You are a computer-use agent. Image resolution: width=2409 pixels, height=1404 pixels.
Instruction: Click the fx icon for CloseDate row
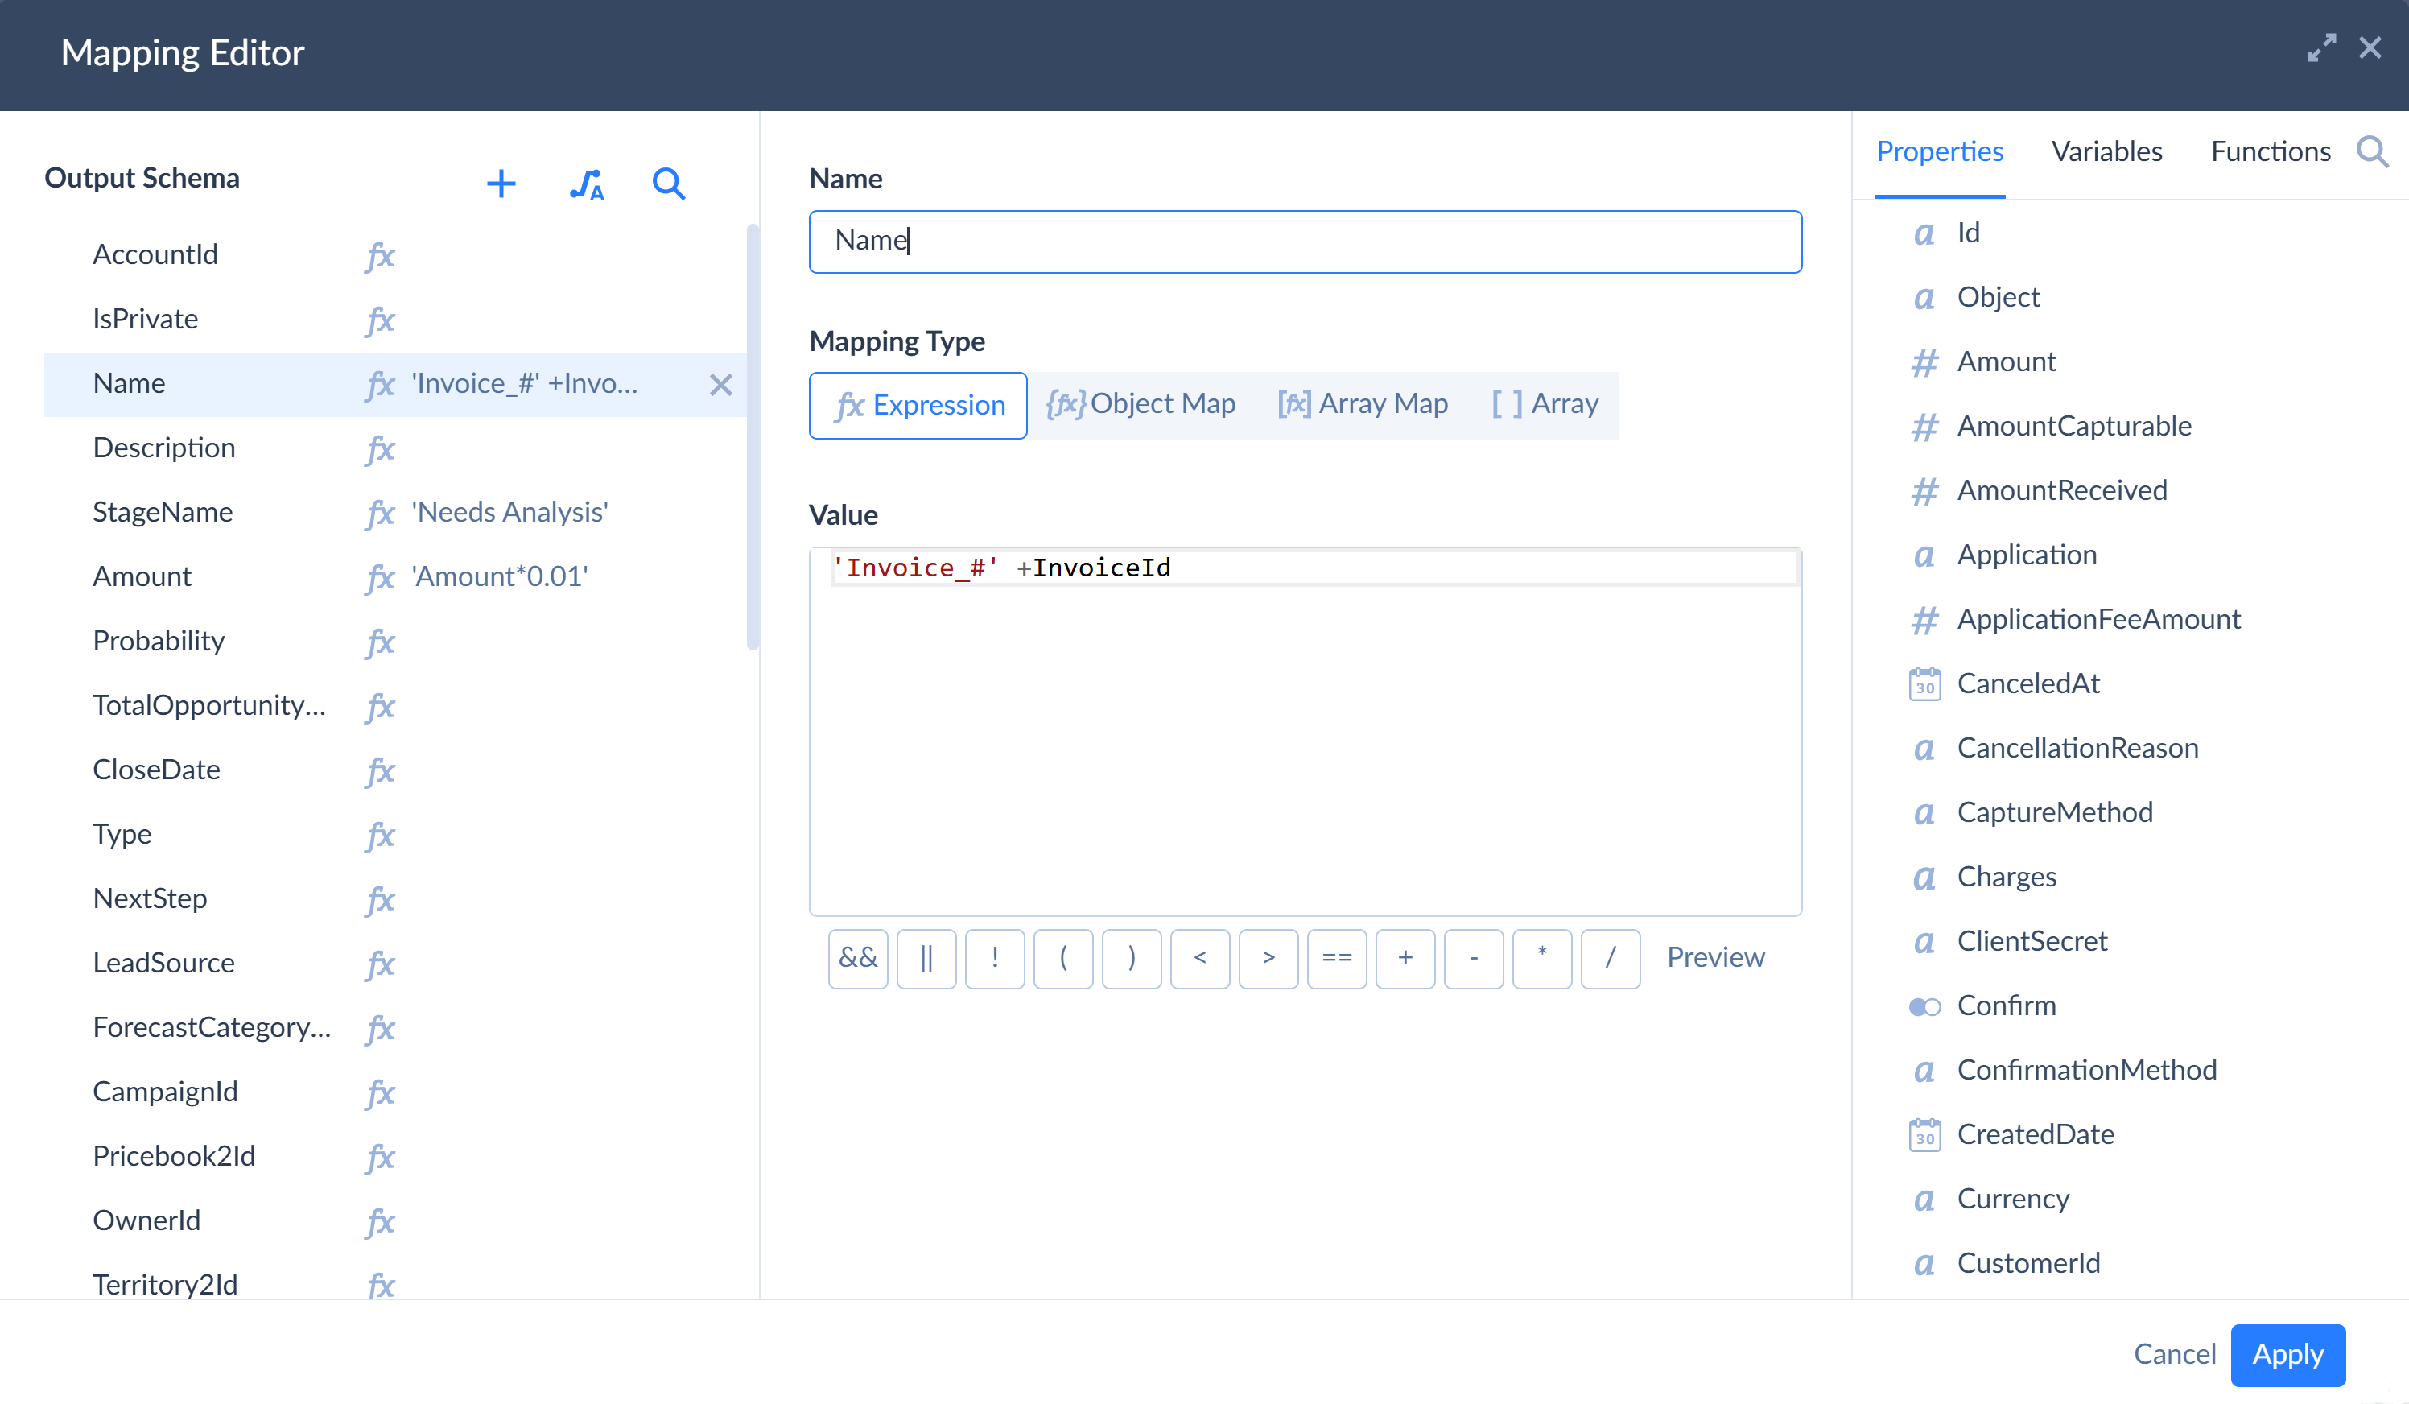(x=381, y=771)
